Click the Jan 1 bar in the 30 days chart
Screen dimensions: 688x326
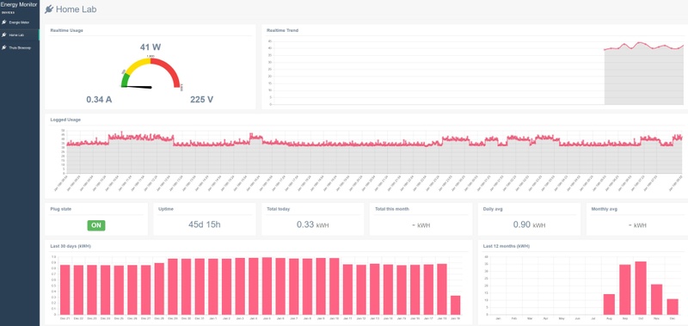(x=213, y=286)
